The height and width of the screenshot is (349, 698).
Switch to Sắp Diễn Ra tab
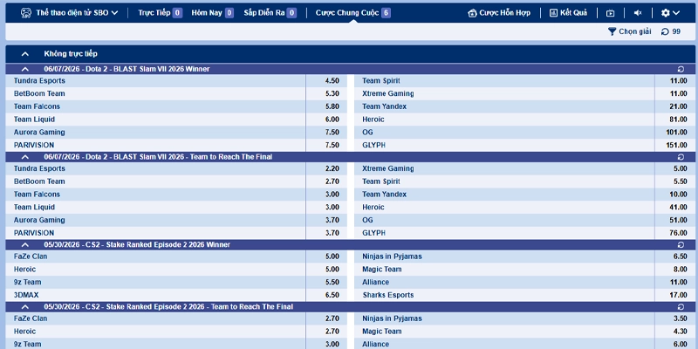pyautogui.click(x=270, y=13)
